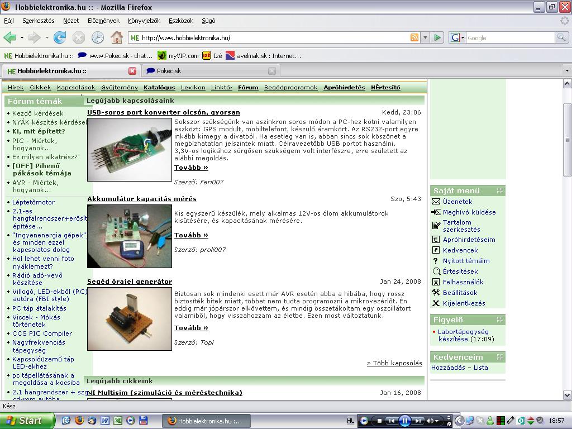Screen dimensions: 572x429
Task: Click the Forward arrow button
Action: click(x=35, y=37)
